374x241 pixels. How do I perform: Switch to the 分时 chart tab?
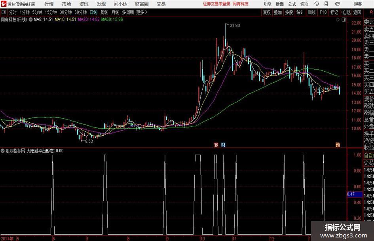click(x=13, y=12)
